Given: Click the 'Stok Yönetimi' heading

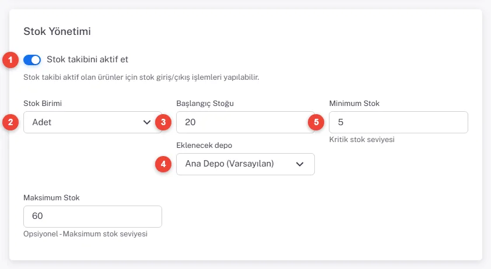Looking at the screenshot, I should click(x=57, y=31).
